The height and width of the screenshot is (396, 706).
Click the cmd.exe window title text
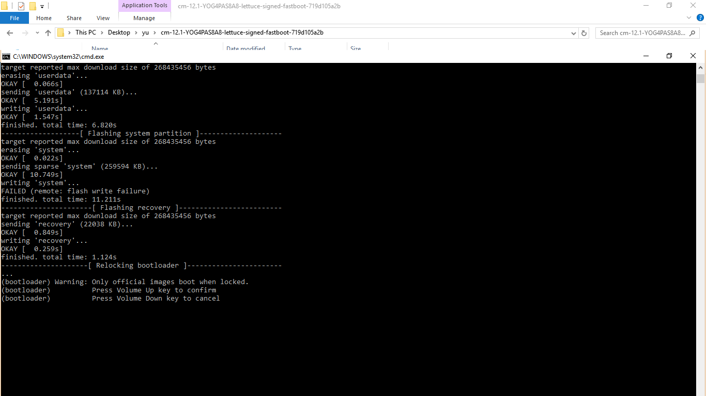click(58, 56)
